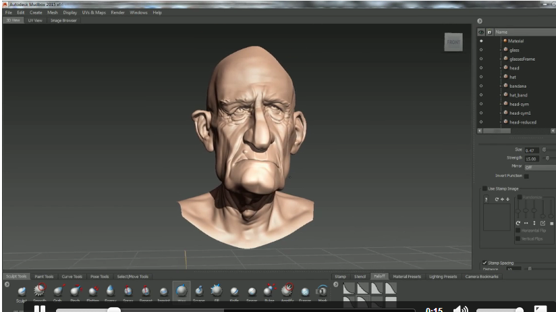
Task: Select the head-reduced object in the list
Action: (x=523, y=122)
